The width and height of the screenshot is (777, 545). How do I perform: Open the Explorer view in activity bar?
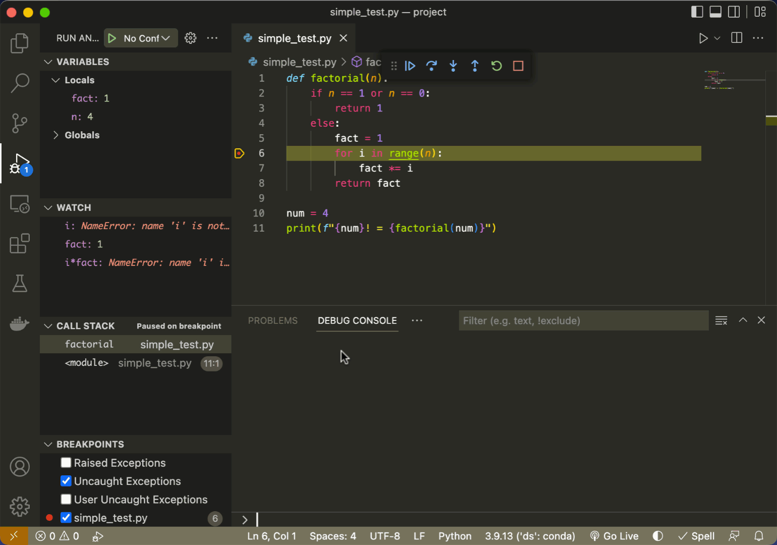pyautogui.click(x=20, y=43)
